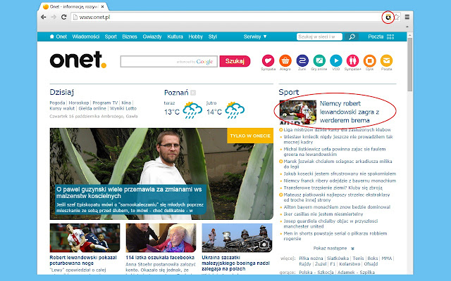451x281 pixels.
Task: Open the Polska - Szkocja hot topic link
Action: [x=316, y=273]
